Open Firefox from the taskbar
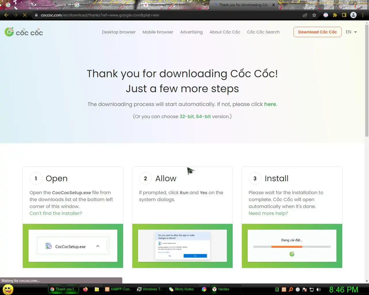This screenshot has width=369, height=295. pos(85,289)
